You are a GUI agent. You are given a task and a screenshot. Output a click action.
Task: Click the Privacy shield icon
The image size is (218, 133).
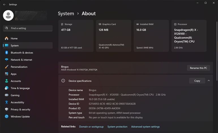coord(7,110)
